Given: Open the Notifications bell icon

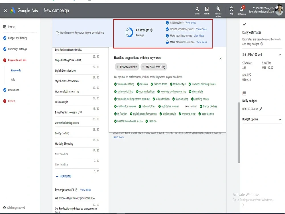Looking at the screenshot, I should pyautogui.click(x=242, y=10).
